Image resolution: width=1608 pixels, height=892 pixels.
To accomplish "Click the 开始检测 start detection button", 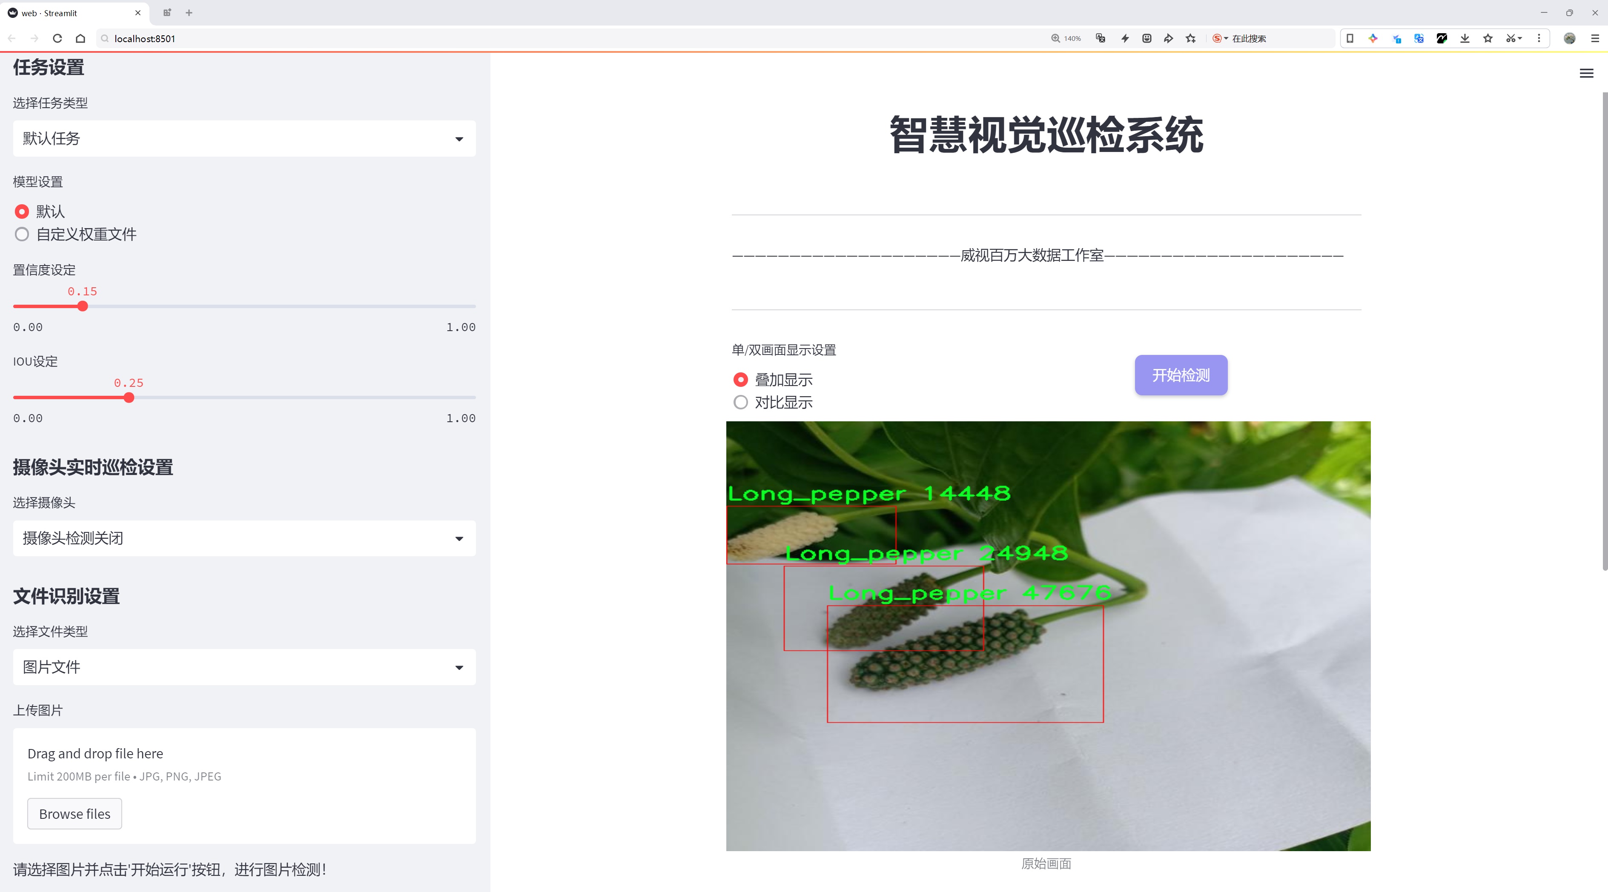I will coord(1181,375).
